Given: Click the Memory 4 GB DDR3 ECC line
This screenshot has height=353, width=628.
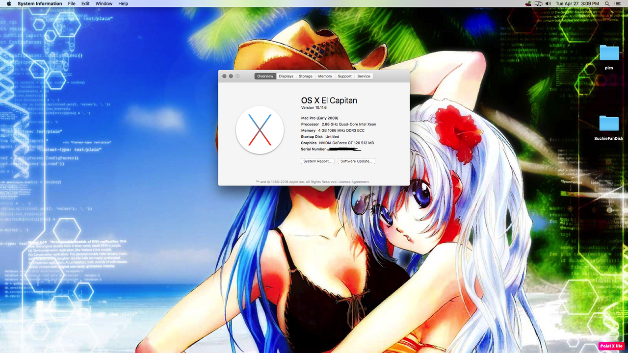Looking at the screenshot, I should tap(333, 131).
